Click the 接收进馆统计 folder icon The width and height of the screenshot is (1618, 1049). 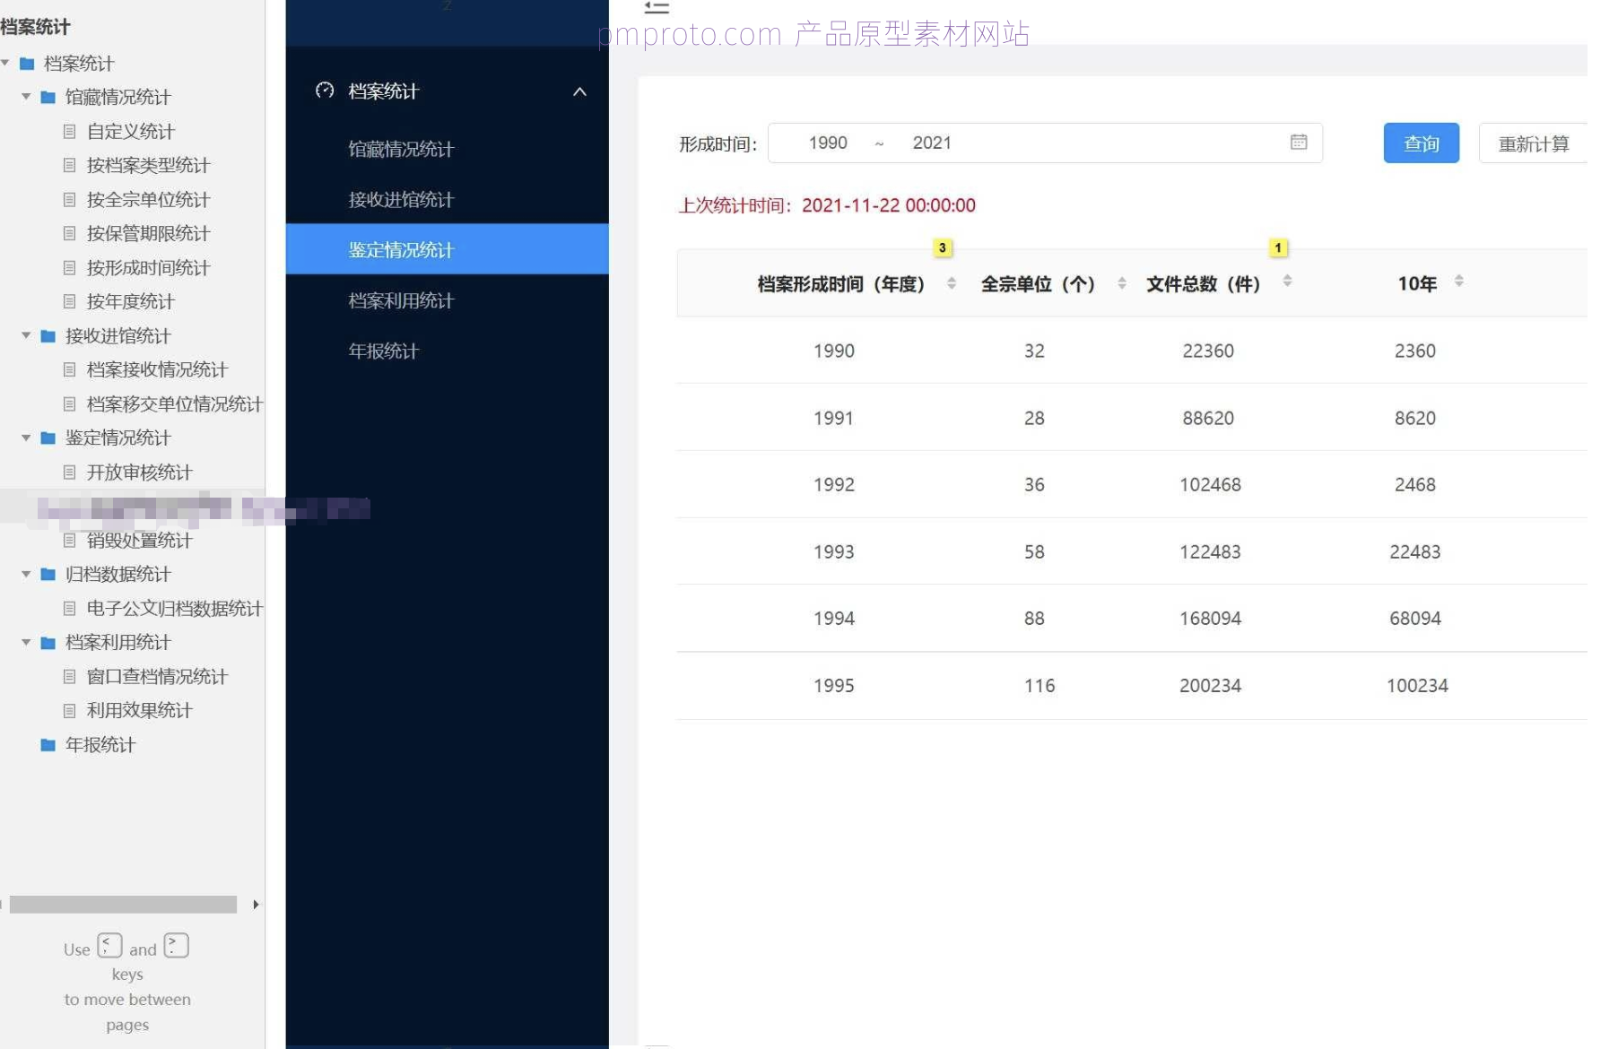(x=48, y=335)
